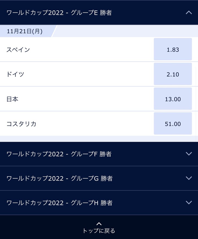This screenshot has width=198, height=239.
Task: Select Japan odds 13.00
Action: tap(173, 99)
